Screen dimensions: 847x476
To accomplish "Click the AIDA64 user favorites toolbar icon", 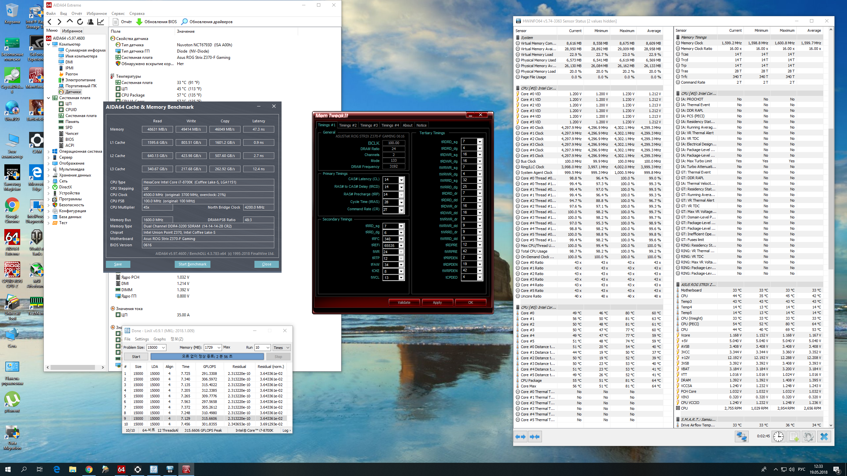I will click(90, 22).
